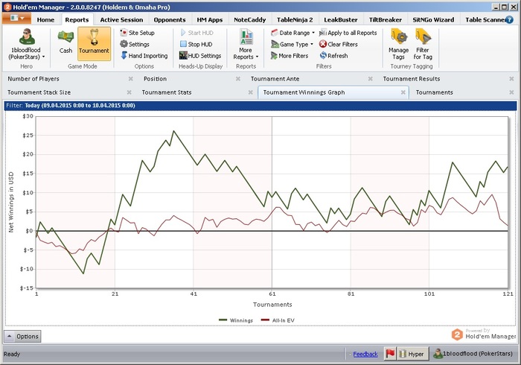Select Tournament game mode icon
521x365 pixels.
(x=94, y=42)
